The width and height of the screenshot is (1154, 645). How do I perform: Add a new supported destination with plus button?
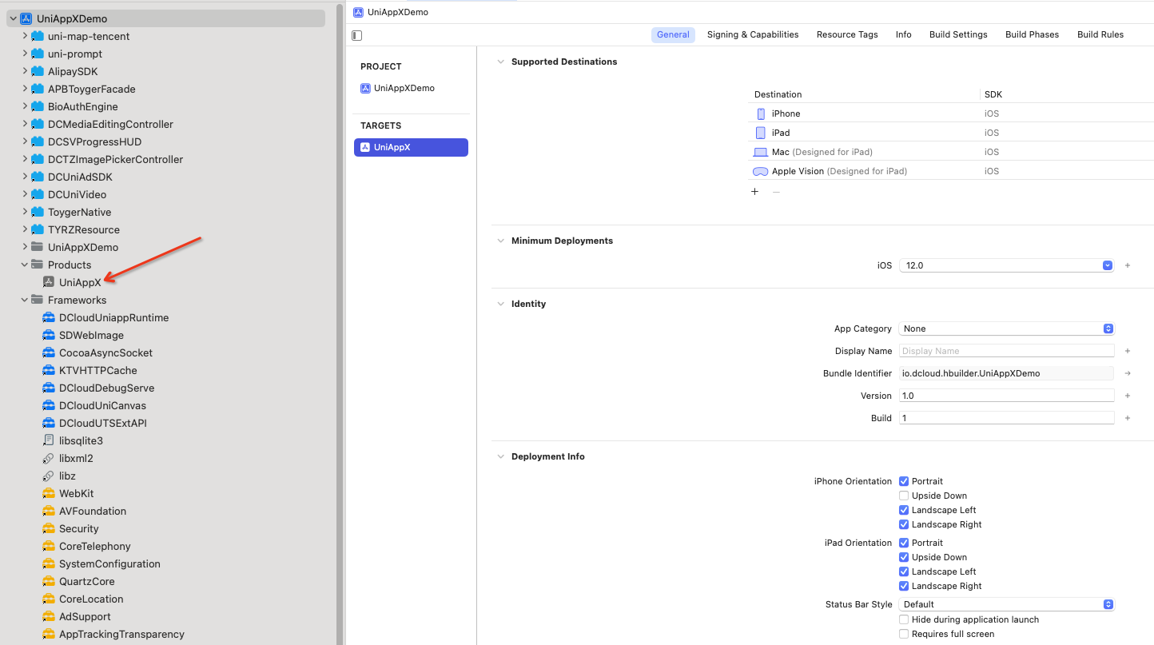[754, 192]
